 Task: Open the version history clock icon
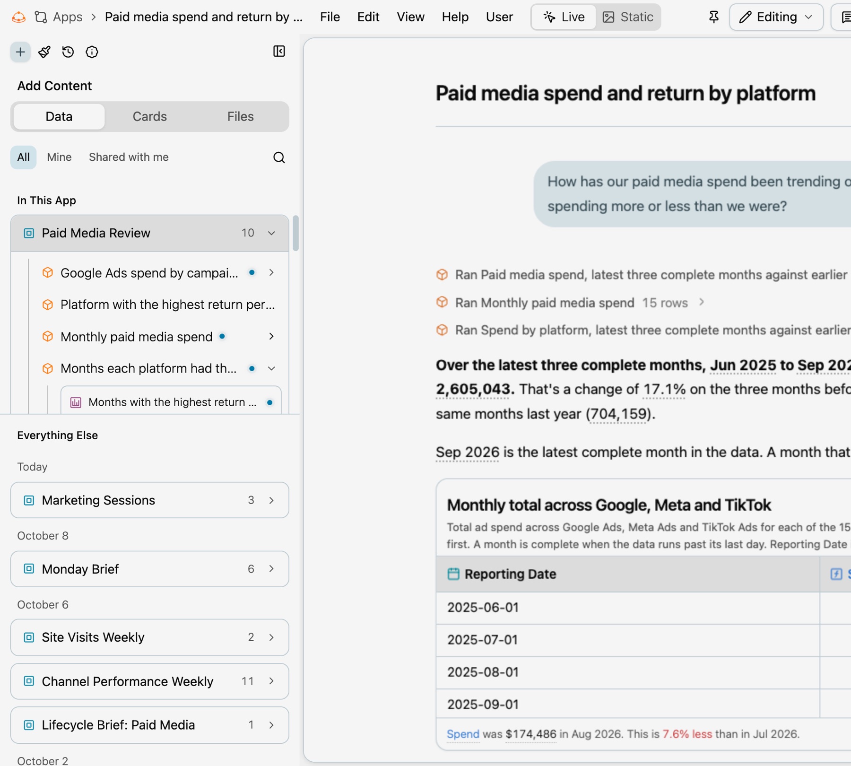point(68,52)
